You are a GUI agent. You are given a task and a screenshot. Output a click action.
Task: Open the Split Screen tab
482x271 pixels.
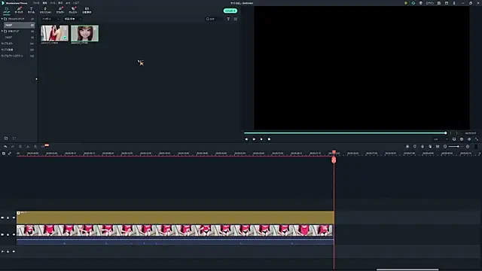tap(87, 10)
